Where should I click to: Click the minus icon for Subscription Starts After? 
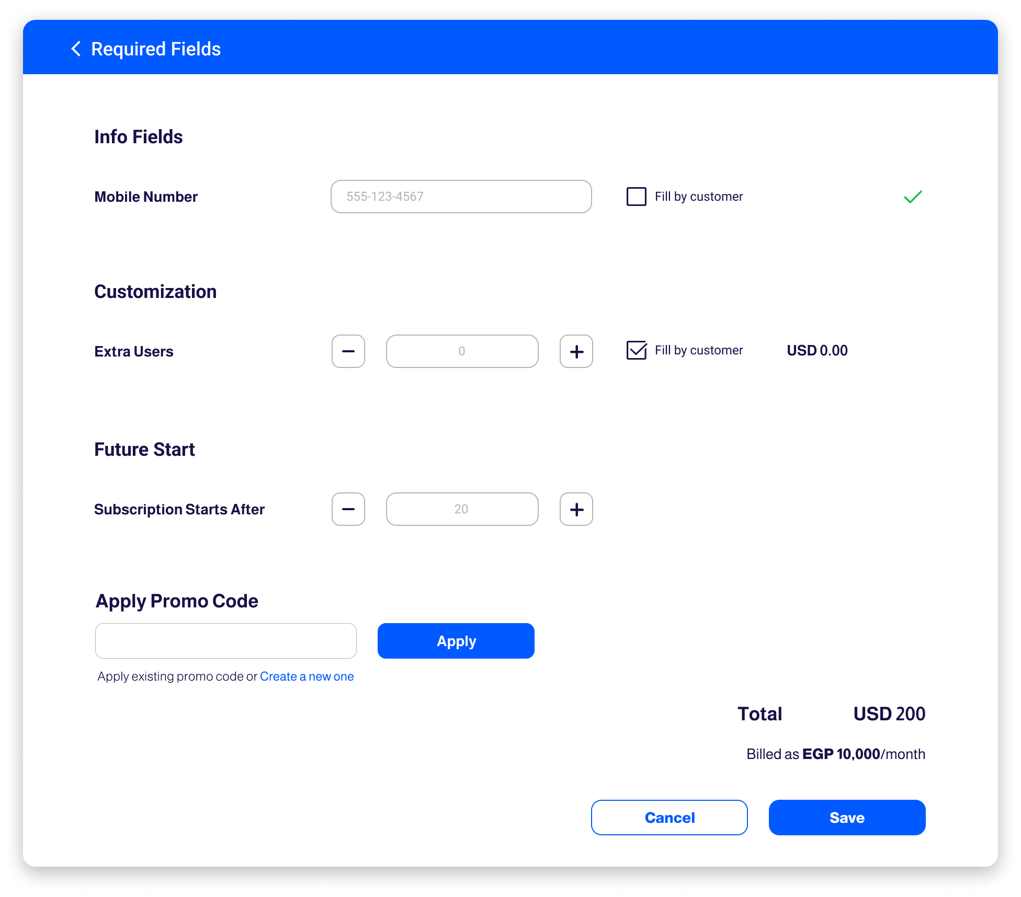pos(348,509)
